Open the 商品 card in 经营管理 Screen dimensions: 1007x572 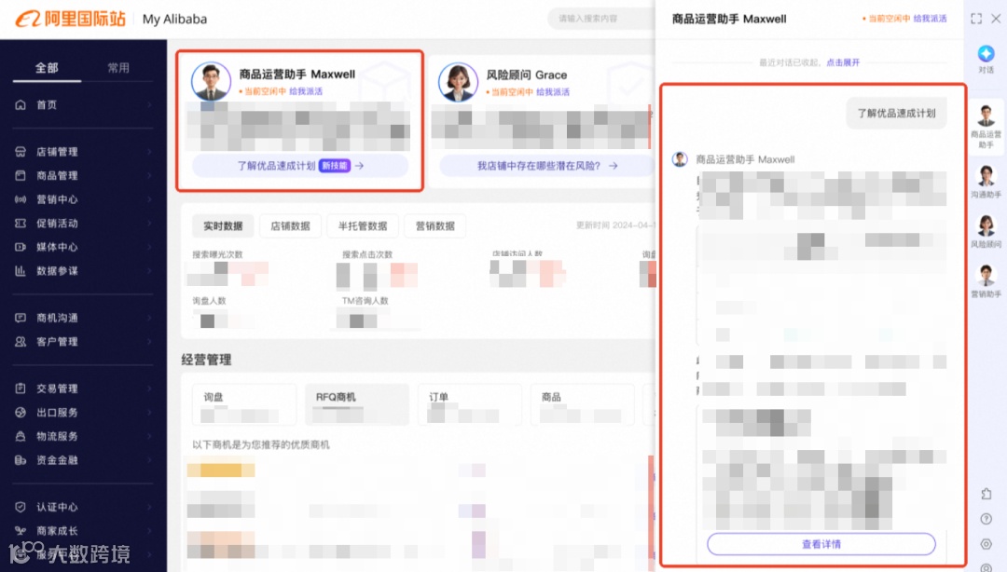(x=583, y=405)
